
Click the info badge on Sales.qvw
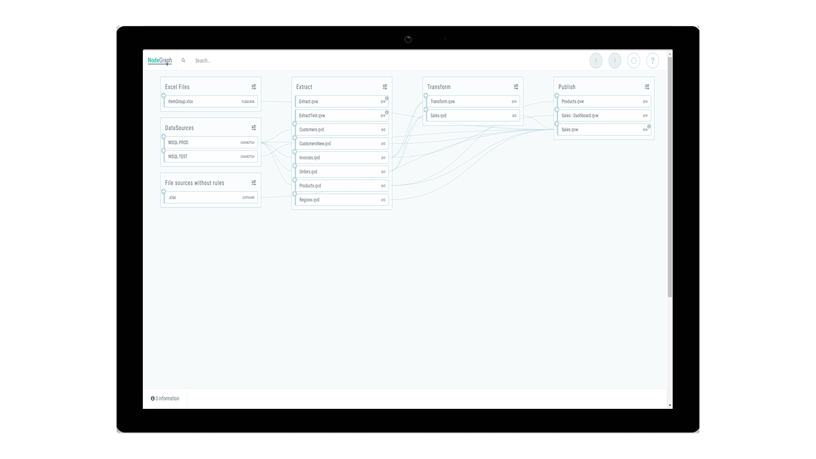pos(649,126)
